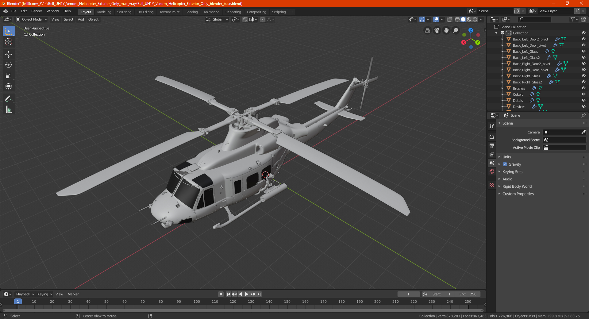This screenshot has height=319, width=589.
Task: Open the Global transform orientation dropdown
Action: tap(217, 19)
